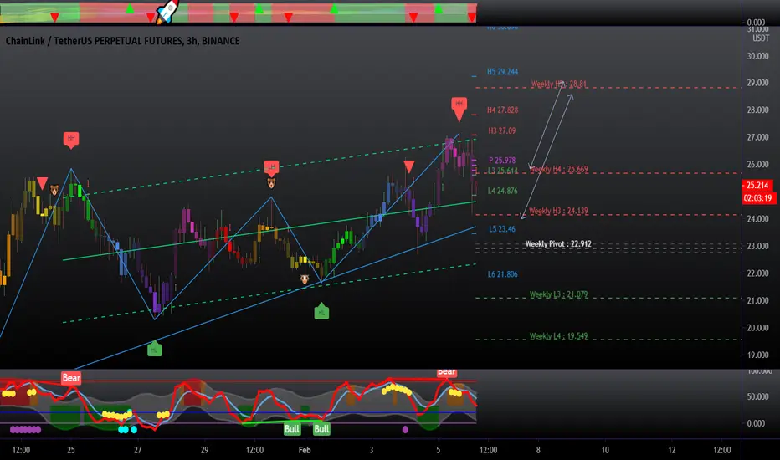The image size is (780, 460).
Task: Select the bear emoji under the LH label
Action: point(271,183)
